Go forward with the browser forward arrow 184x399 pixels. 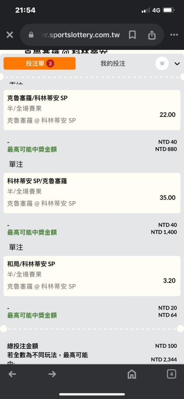click(x=52, y=374)
